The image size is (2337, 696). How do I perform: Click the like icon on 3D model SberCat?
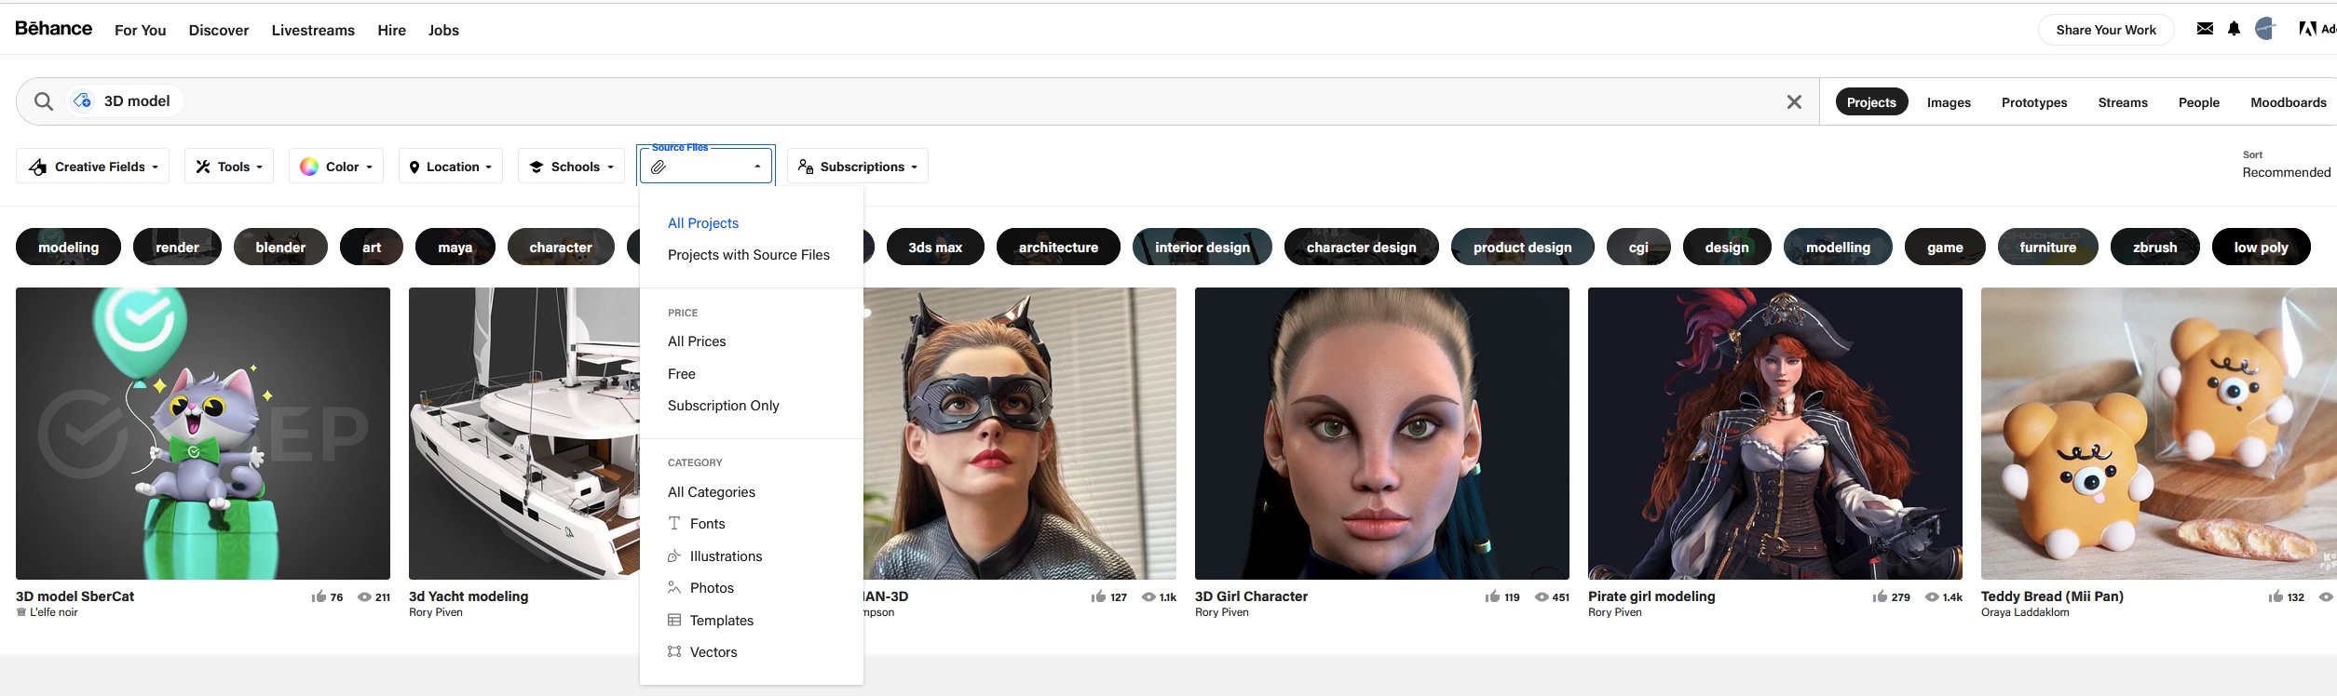click(x=319, y=596)
